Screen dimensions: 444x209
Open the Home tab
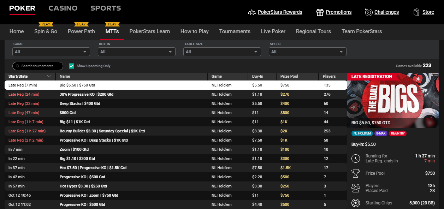(17, 31)
